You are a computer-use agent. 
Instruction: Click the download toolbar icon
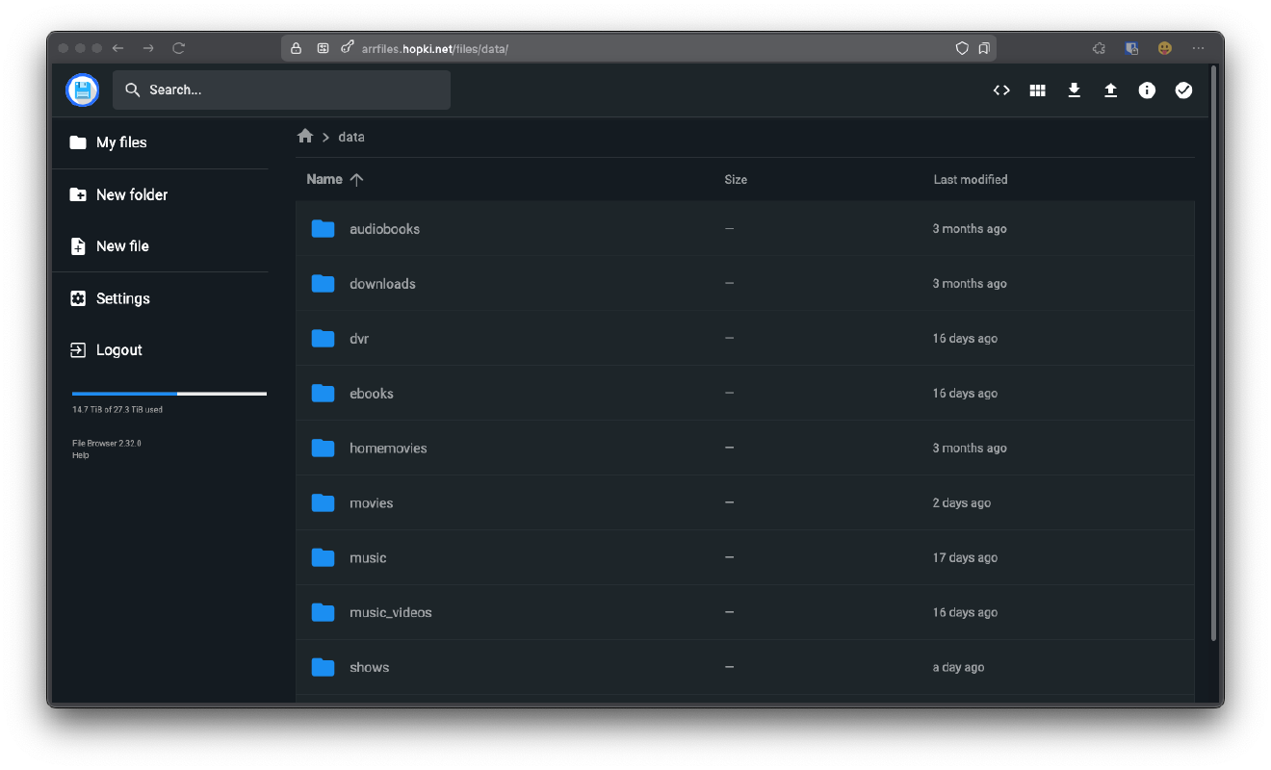click(x=1074, y=90)
